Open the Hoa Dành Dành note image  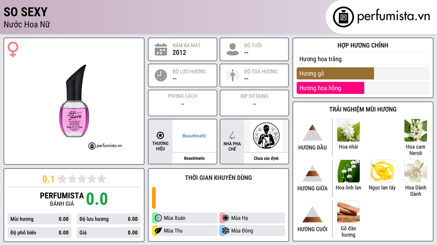point(416,171)
